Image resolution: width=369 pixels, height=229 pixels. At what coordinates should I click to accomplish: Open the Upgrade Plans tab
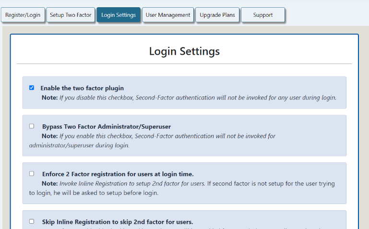[x=217, y=15]
